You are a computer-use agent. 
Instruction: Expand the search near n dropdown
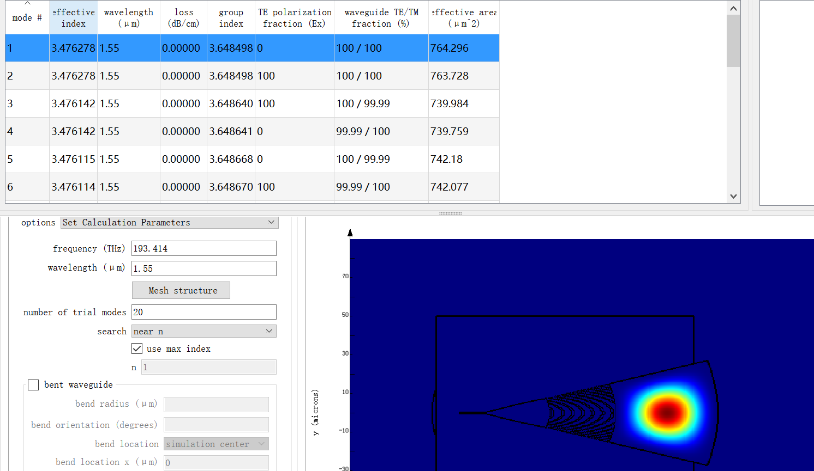[203, 332]
